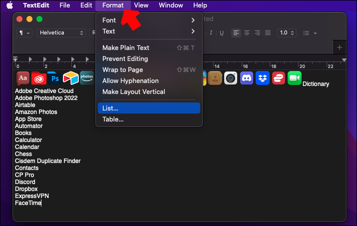Click the Airtable icon image

point(70,78)
